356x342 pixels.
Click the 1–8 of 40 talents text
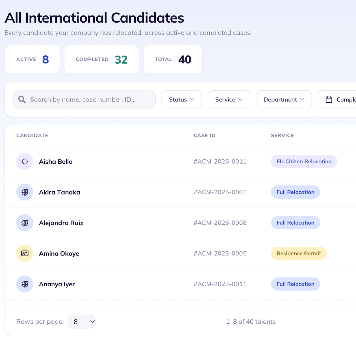[251, 322]
